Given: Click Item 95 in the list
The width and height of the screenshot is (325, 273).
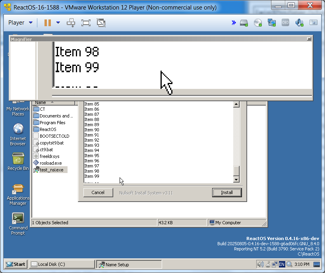Looking at the screenshot, I should tap(92, 156).
